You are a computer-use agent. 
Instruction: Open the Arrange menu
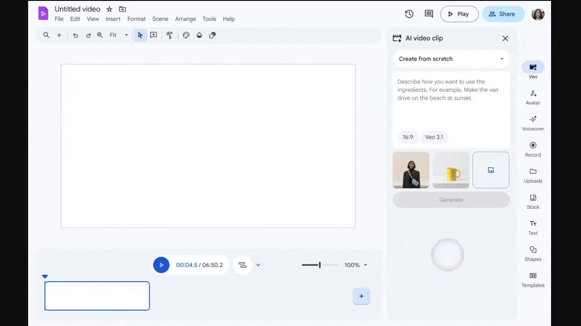pyautogui.click(x=186, y=19)
